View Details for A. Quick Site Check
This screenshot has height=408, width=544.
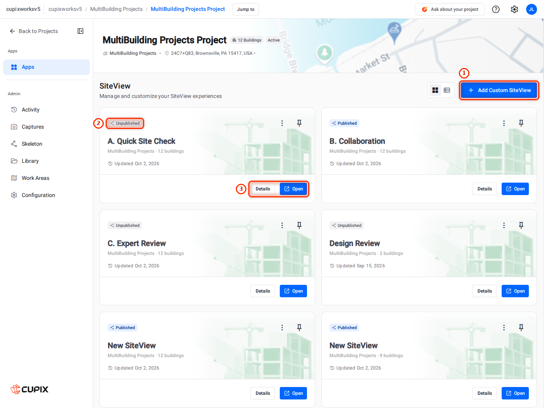pos(263,189)
